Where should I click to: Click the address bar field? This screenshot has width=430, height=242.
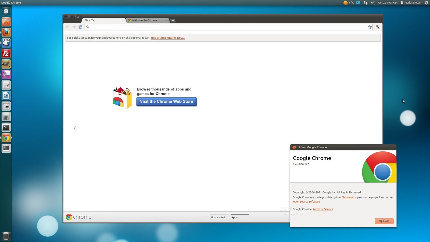pyautogui.click(x=228, y=27)
